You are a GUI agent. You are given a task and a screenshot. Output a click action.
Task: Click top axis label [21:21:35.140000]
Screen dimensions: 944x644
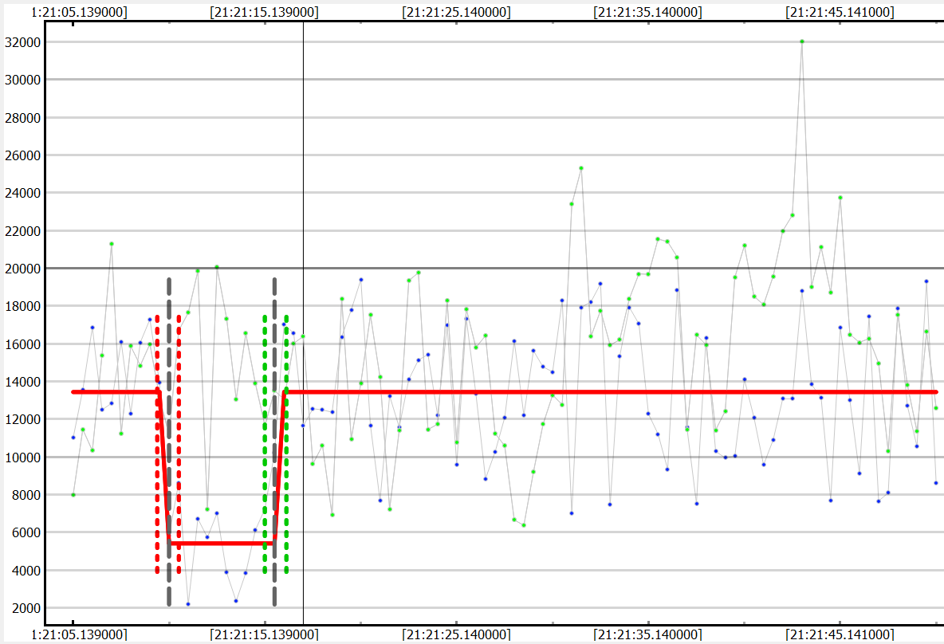pos(647,12)
